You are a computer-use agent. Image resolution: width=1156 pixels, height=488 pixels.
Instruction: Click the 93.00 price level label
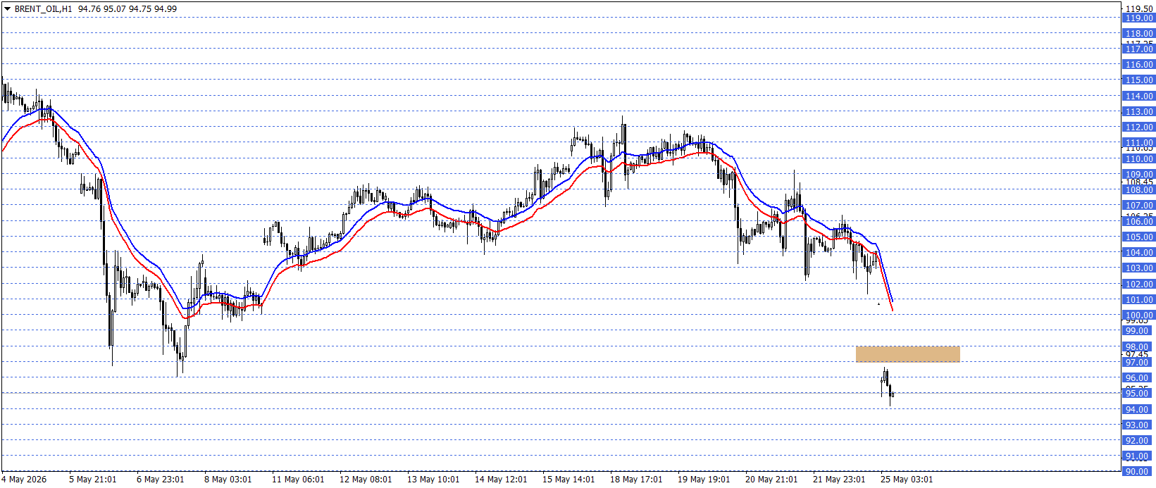[1138, 425]
